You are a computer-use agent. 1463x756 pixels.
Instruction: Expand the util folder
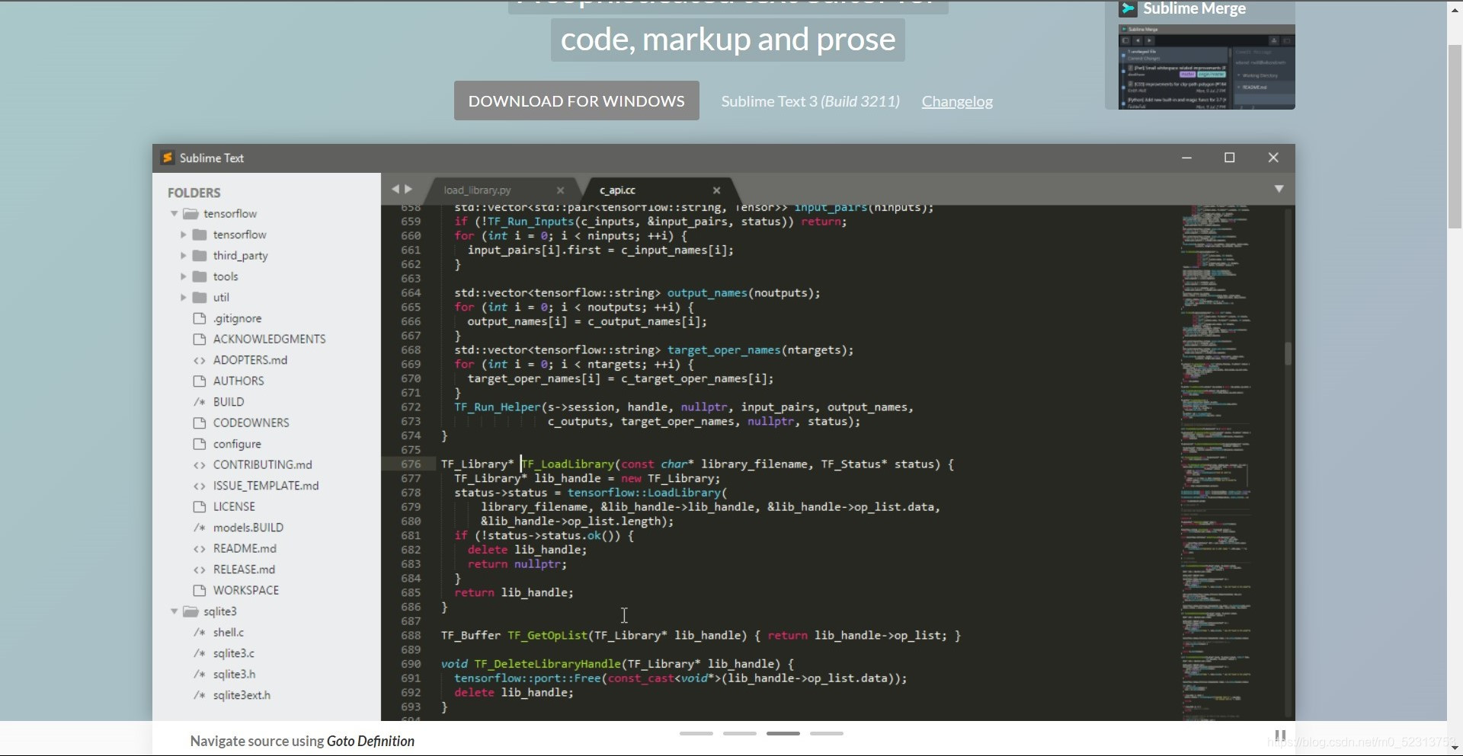point(184,297)
